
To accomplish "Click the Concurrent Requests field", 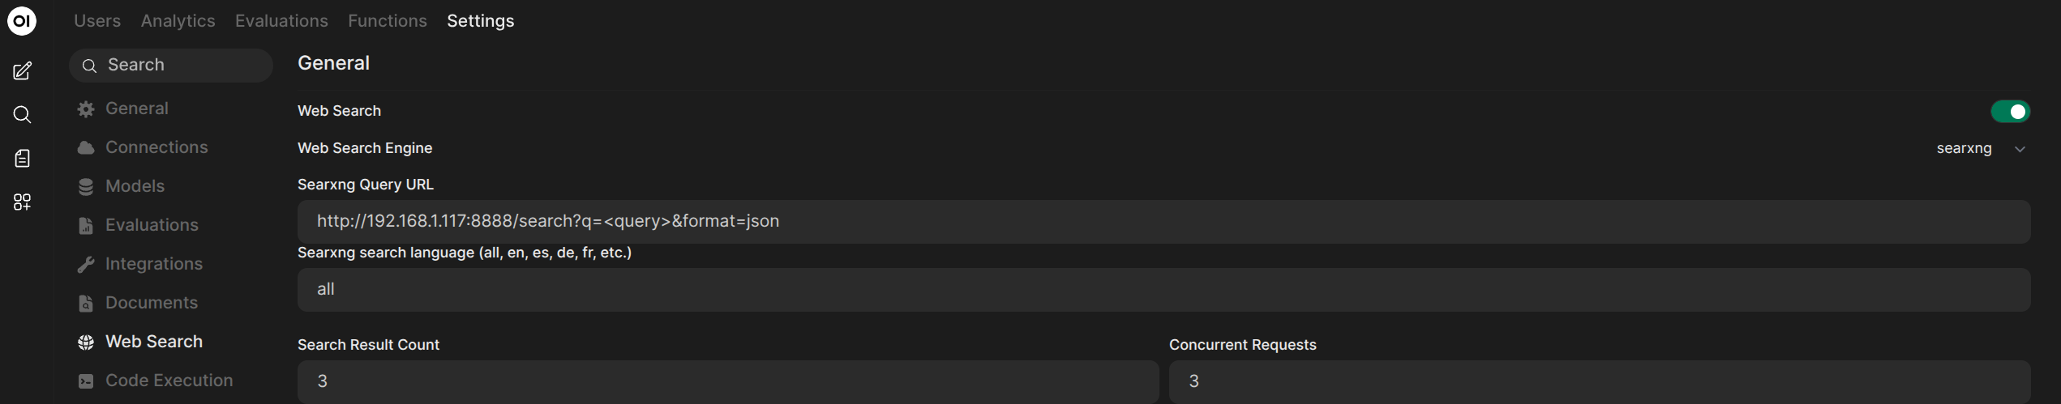I will (1599, 381).
